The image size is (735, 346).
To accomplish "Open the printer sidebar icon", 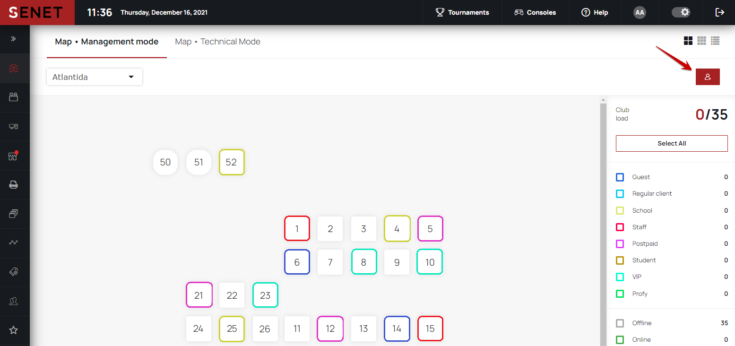I will coord(13,185).
